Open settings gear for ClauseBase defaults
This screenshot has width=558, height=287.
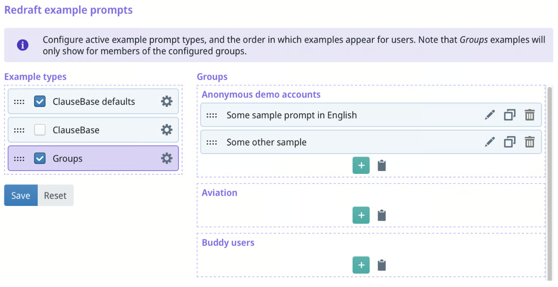[167, 101]
